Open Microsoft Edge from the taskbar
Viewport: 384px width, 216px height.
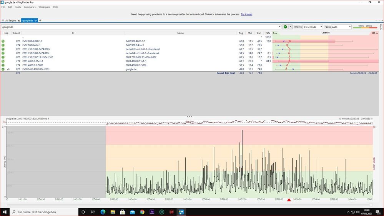103,212
